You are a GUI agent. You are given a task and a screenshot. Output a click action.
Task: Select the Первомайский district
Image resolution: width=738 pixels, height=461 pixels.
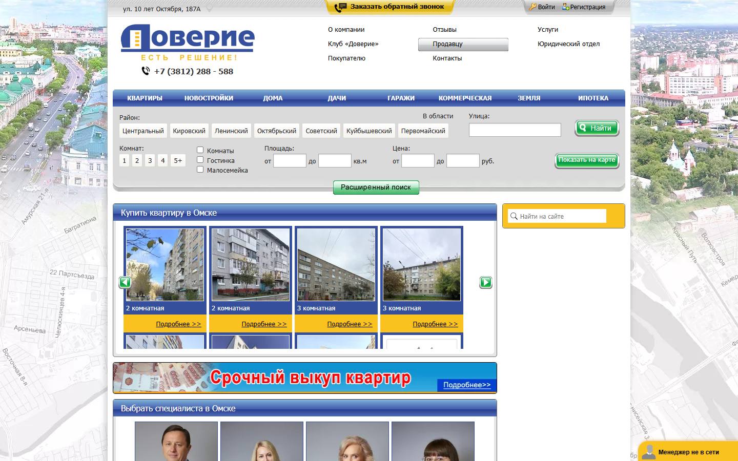click(423, 131)
